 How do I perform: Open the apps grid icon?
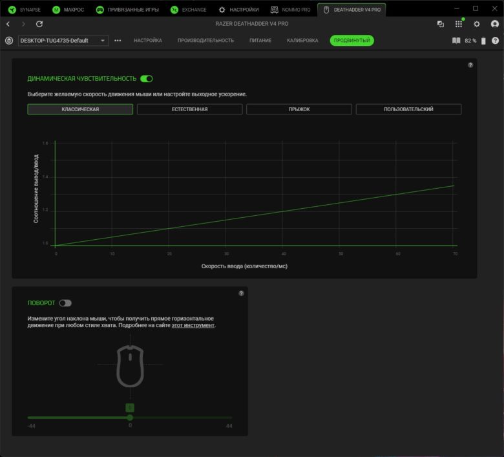(x=459, y=24)
